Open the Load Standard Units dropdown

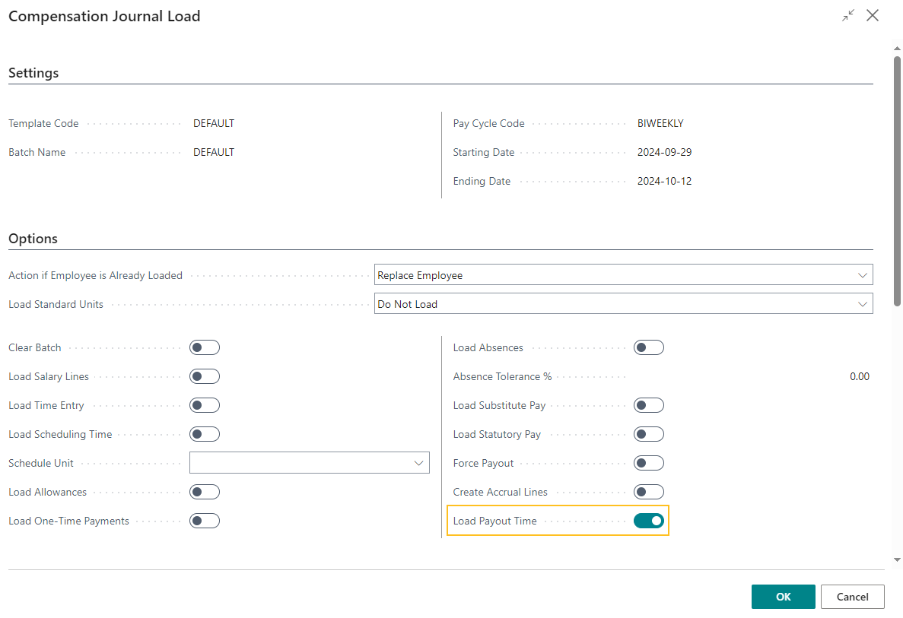(x=862, y=303)
